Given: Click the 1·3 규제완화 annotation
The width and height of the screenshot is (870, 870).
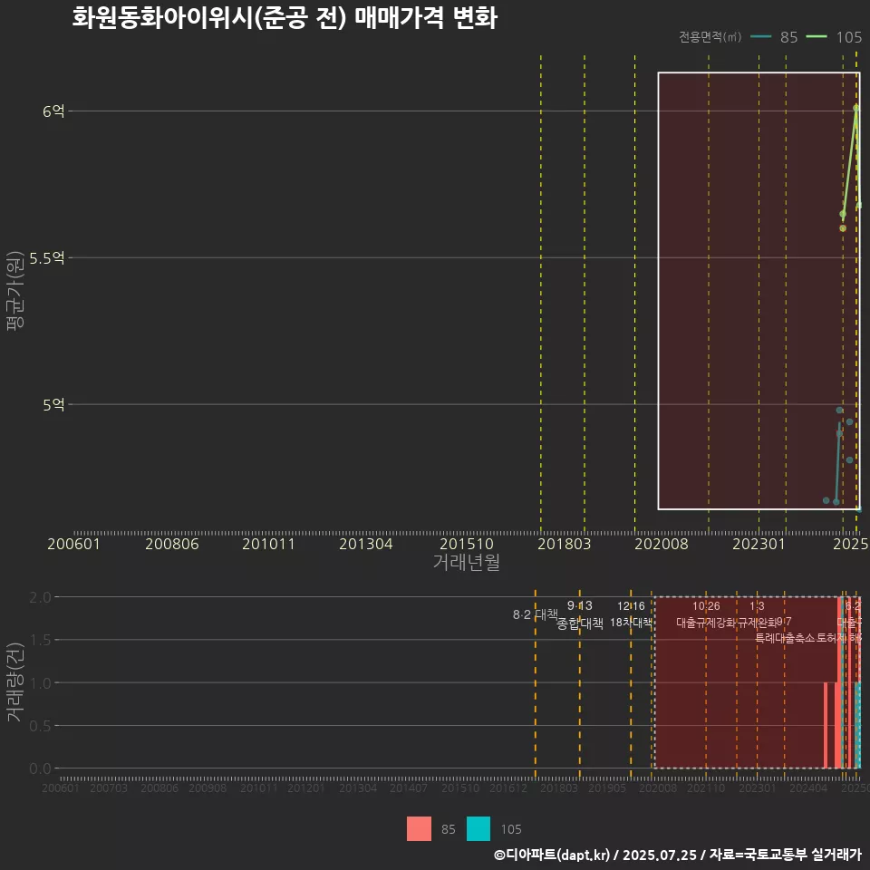Looking at the screenshot, I should pos(757,614).
